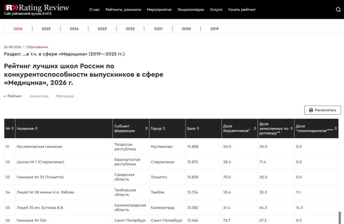
Task: Open the Услуги menu item
Action: point(216,10)
